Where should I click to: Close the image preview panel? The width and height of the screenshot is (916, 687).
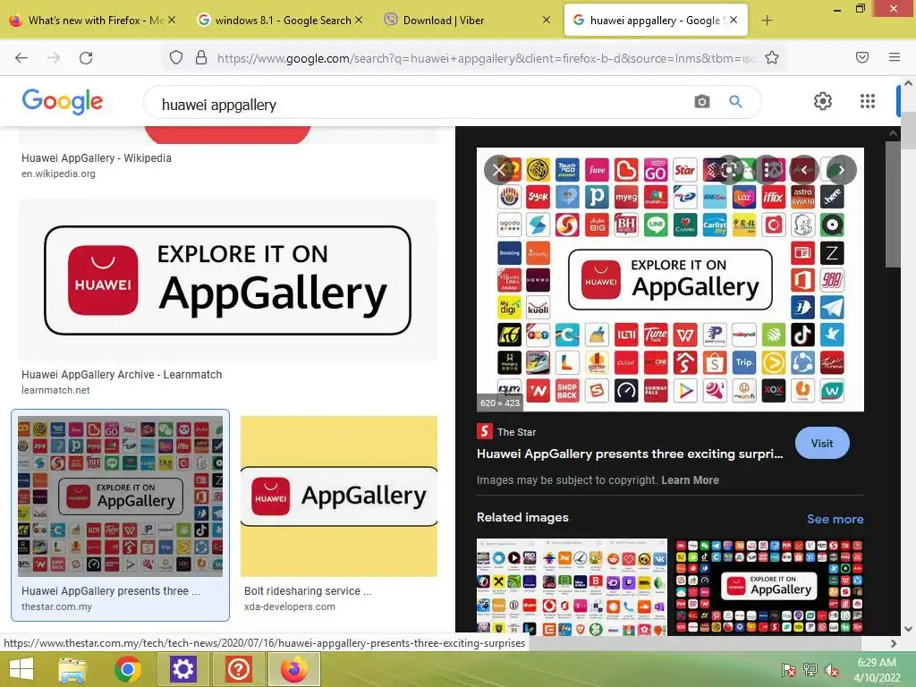tap(499, 170)
